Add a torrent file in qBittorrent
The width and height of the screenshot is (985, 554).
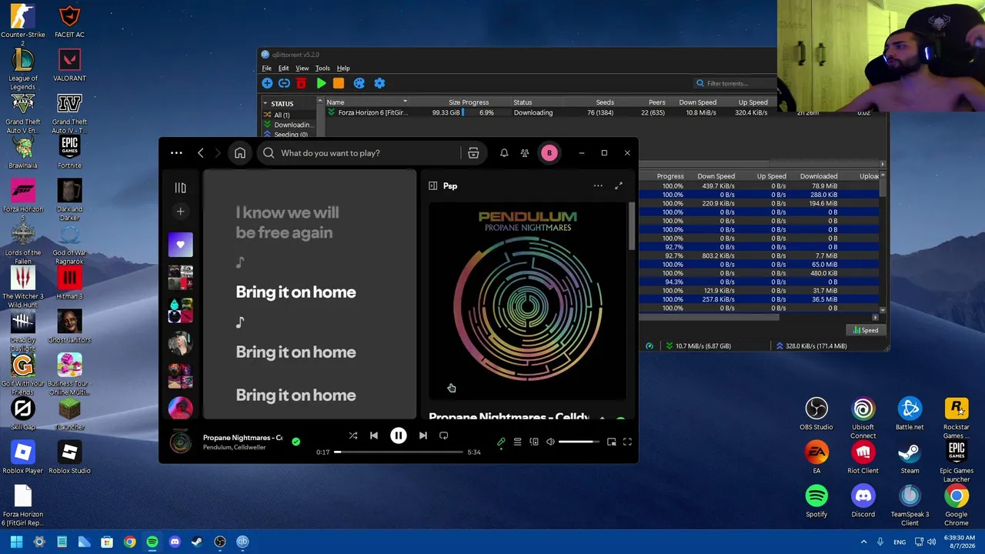tap(267, 83)
